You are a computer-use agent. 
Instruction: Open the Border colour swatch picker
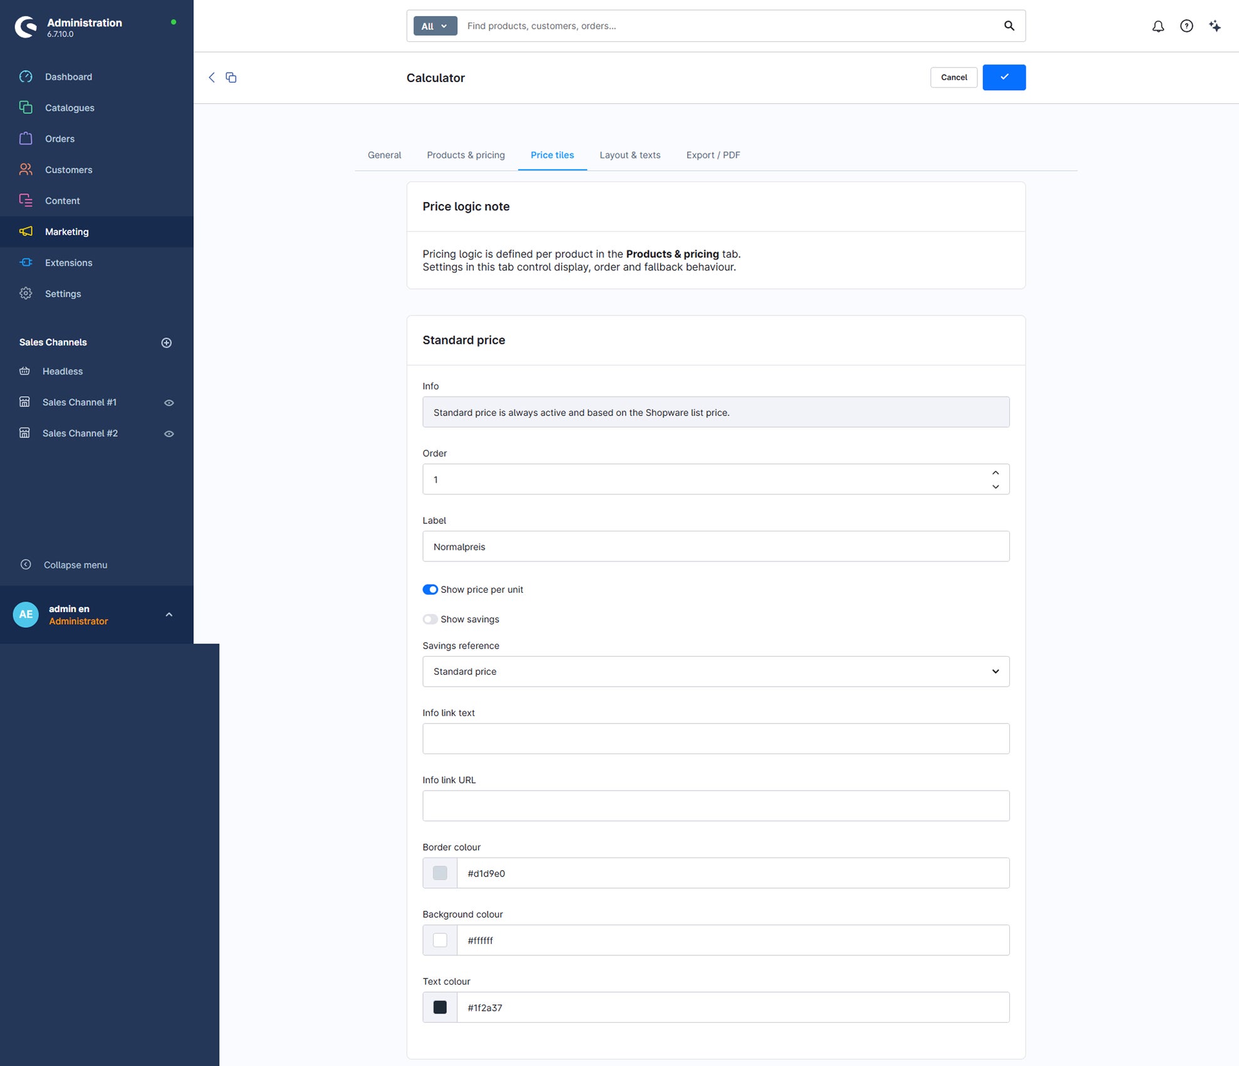click(x=440, y=873)
